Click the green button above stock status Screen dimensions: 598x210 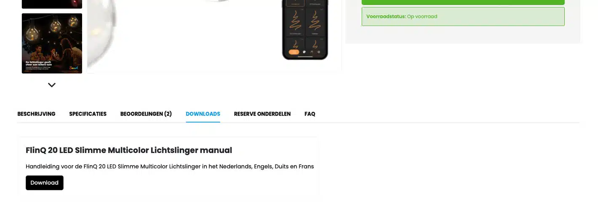463,2
